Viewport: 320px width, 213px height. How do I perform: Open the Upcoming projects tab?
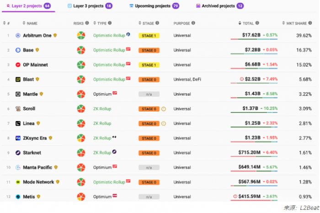click(155, 6)
